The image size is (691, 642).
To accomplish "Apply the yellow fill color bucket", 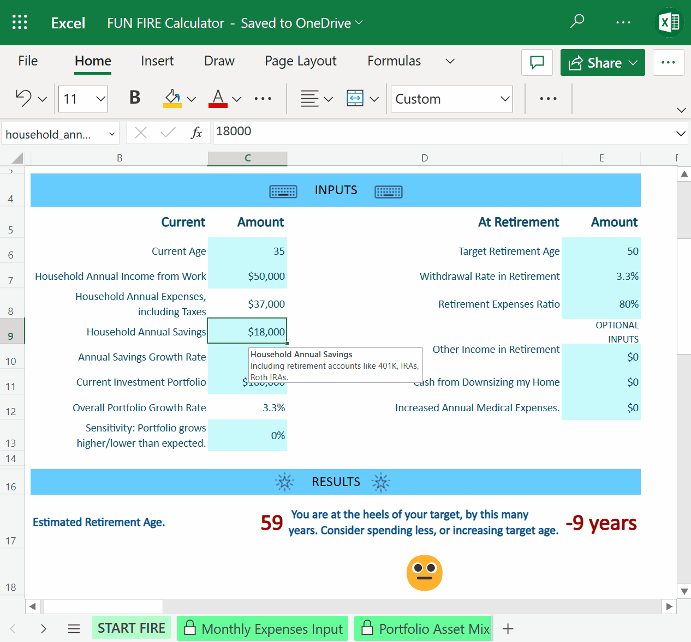I will pos(173,98).
